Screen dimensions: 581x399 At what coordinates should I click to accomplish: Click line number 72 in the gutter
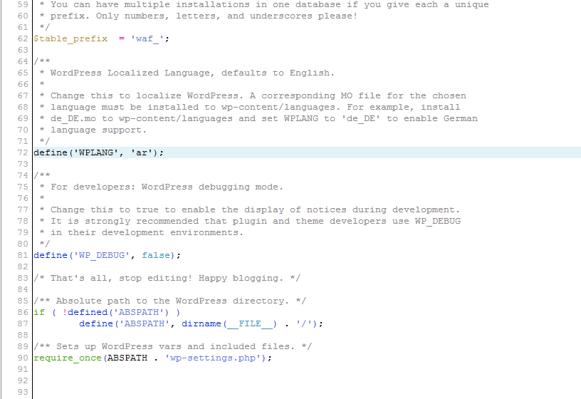(21, 152)
